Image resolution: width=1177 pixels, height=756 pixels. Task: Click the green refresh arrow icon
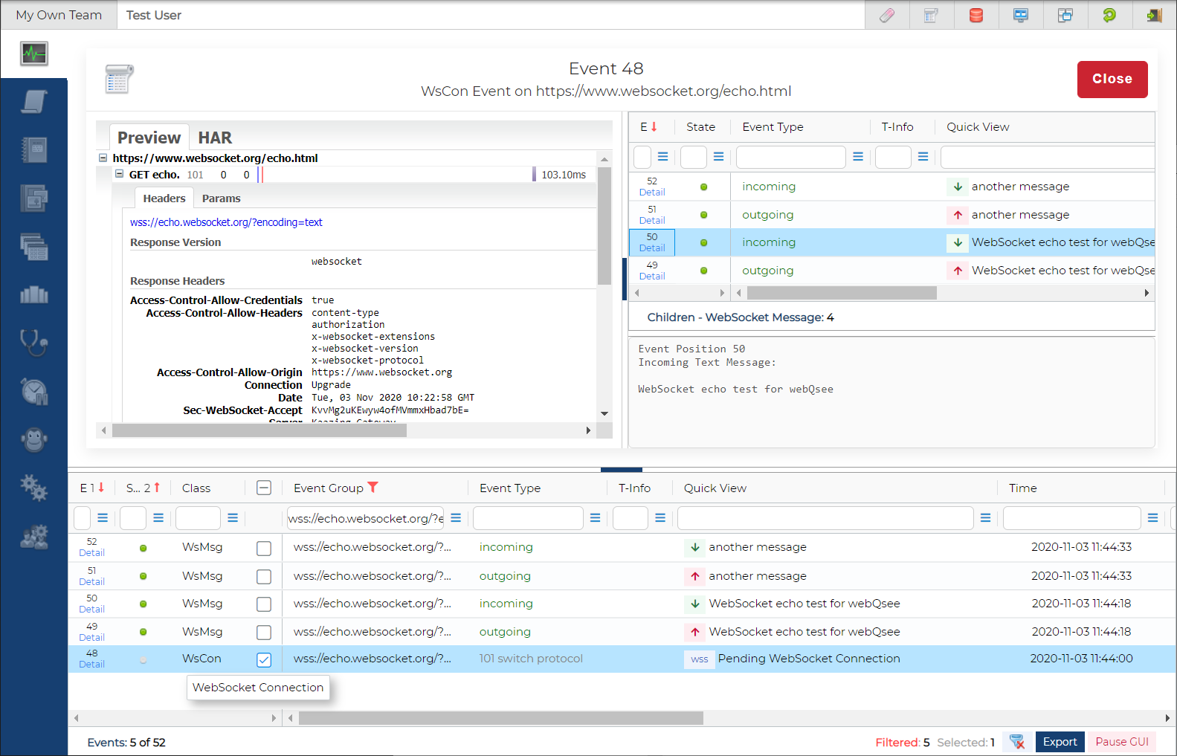(x=1109, y=15)
